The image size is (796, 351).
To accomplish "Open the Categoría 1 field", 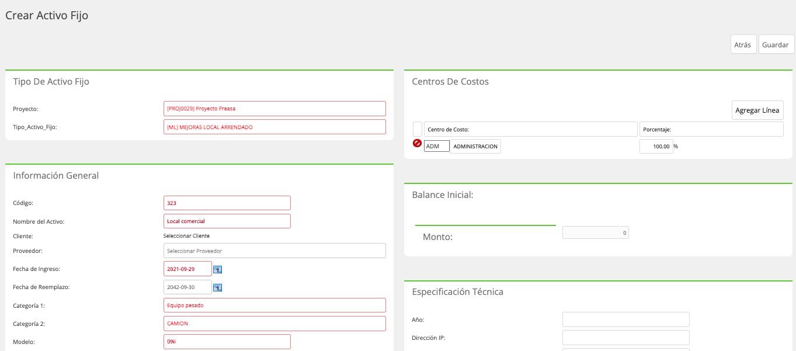I will 274,305.
